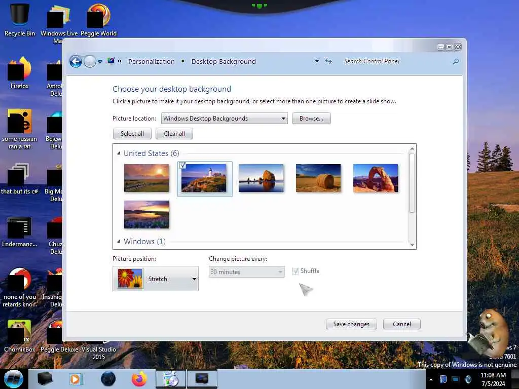Viewport: 519px width, 389px height.
Task: Open the recent pages dropdown arrow
Action: coord(100,62)
